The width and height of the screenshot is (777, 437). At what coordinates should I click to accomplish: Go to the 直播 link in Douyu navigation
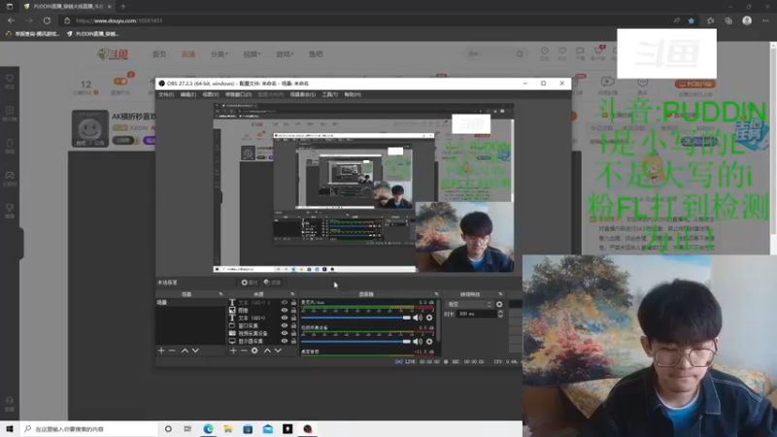click(188, 54)
